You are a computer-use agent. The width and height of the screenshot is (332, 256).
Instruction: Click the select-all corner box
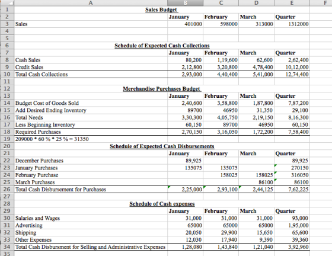point(7,3)
